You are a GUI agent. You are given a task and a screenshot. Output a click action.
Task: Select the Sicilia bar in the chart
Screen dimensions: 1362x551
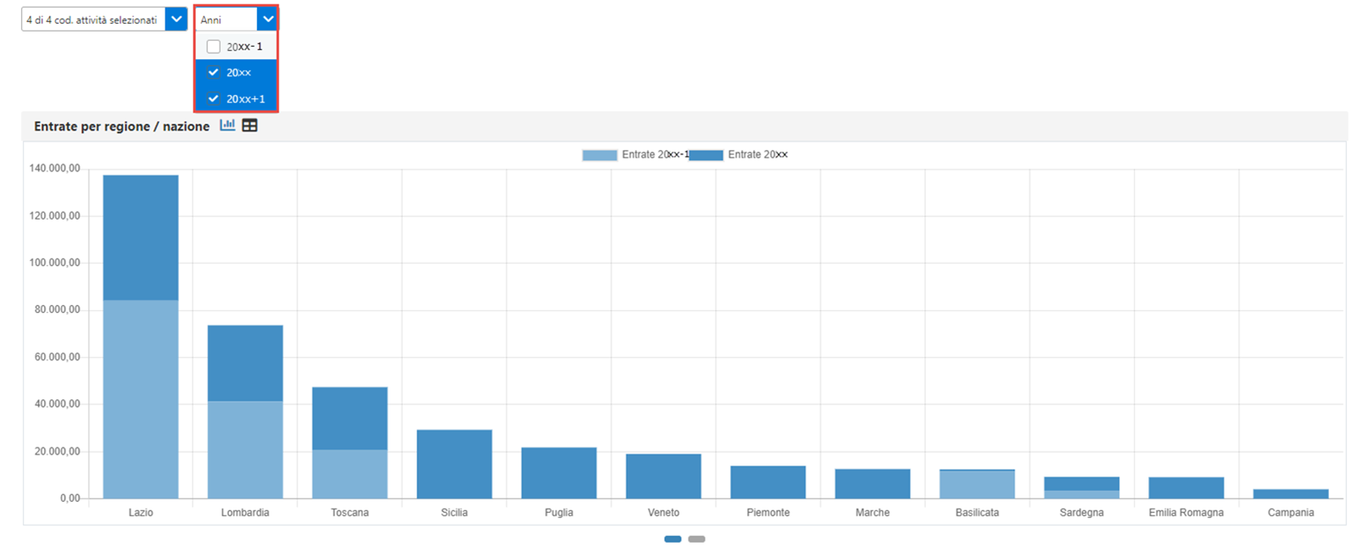point(454,464)
